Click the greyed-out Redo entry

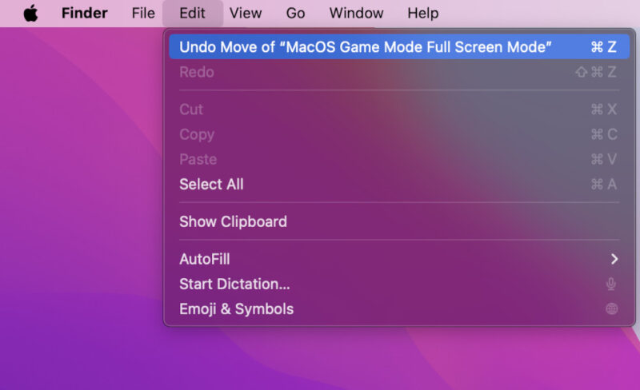pyautogui.click(x=399, y=72)
